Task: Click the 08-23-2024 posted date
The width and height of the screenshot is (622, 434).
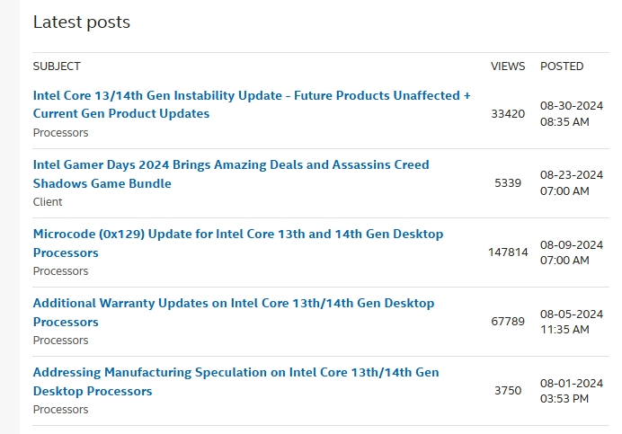Action: pos(571,175)
